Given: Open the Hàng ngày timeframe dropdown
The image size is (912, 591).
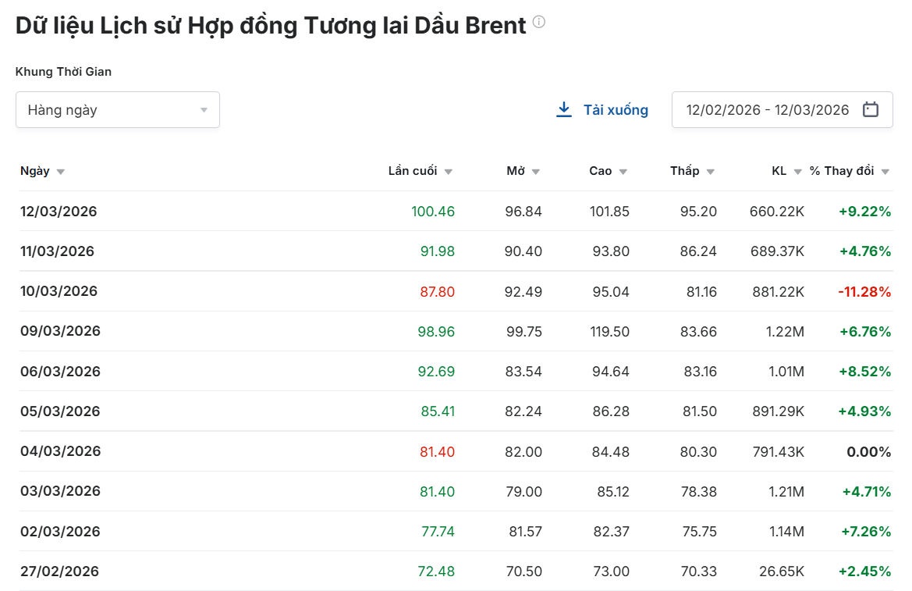Looking at the screenshot, I should pos(117,109).
